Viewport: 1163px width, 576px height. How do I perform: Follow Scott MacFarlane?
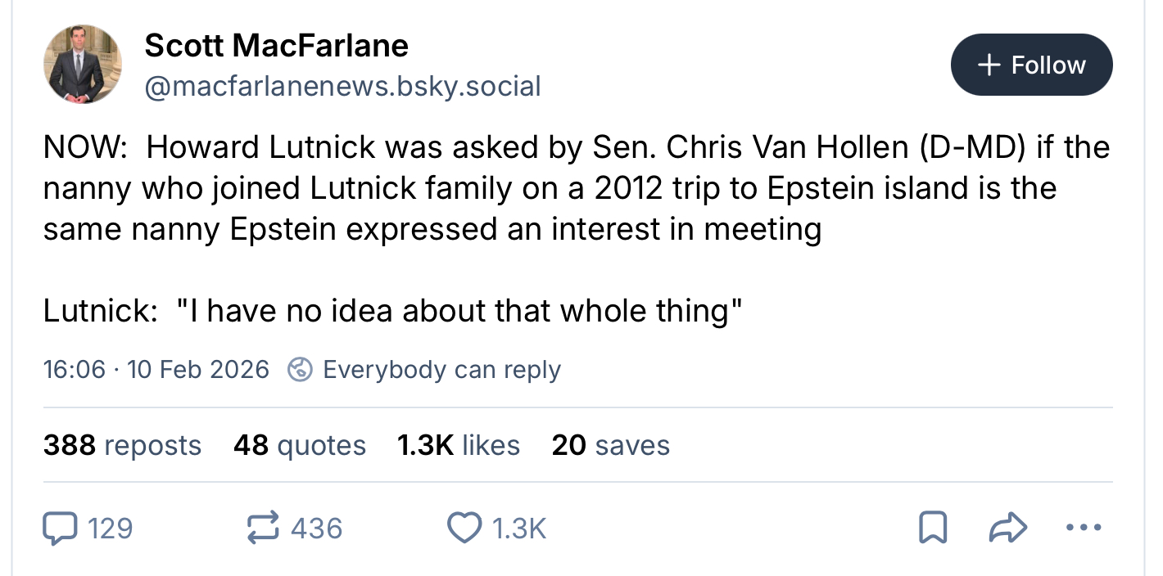(1031, 65)
